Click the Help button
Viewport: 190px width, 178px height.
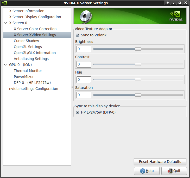click(x=147, y=171)
